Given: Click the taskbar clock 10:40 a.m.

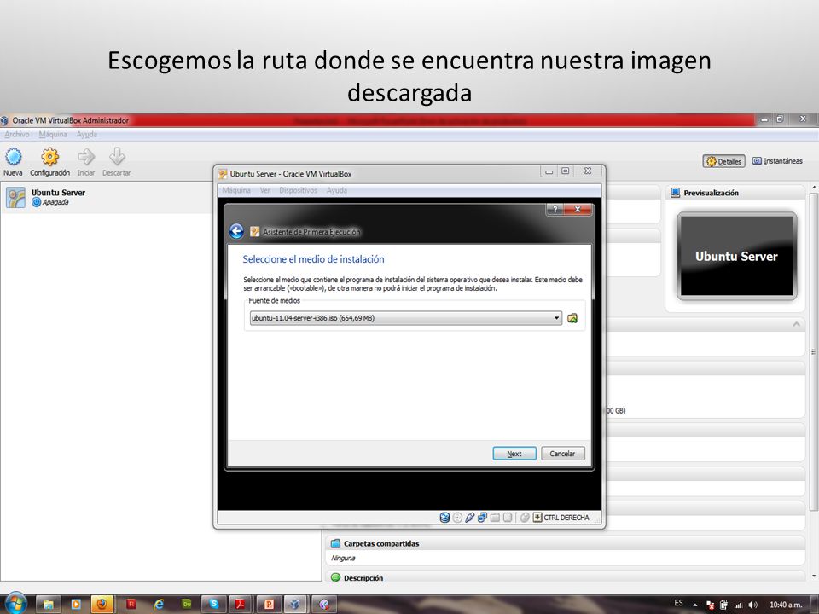Looking at the screenshot, I should [x=786, y=605].
